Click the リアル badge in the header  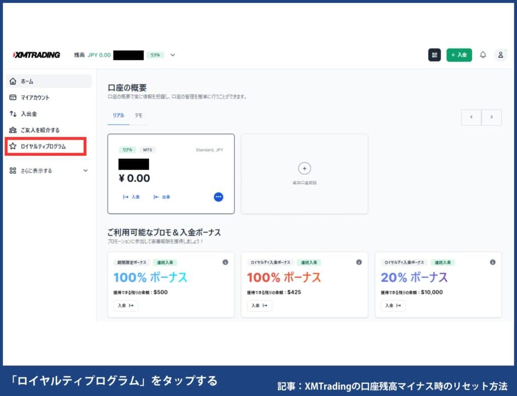click(x=155, y=55)
